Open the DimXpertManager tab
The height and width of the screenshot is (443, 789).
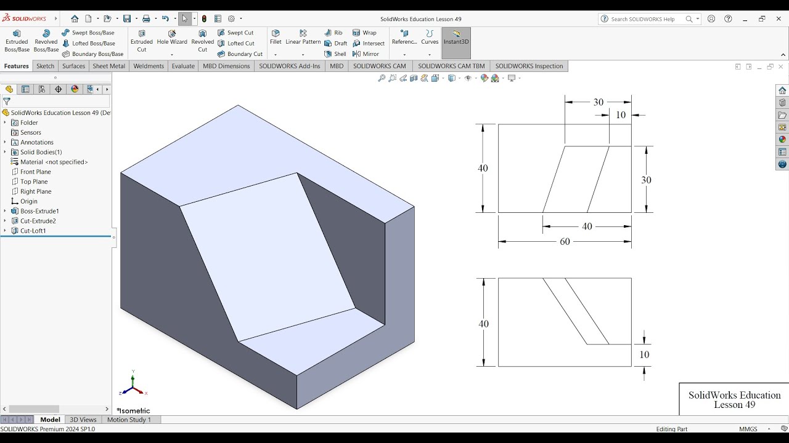click(x=59, y=89)
